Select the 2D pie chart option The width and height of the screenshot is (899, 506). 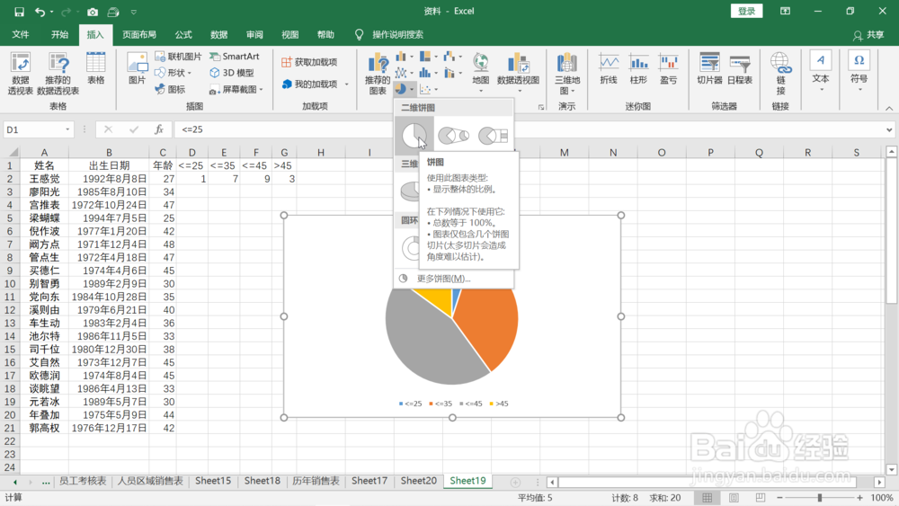click(414, 136)
